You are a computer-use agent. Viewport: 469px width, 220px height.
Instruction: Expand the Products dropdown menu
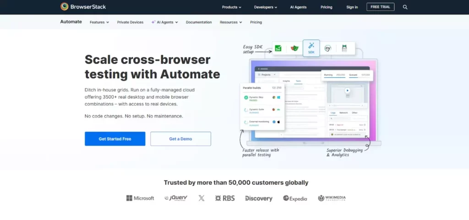point(231,7)
